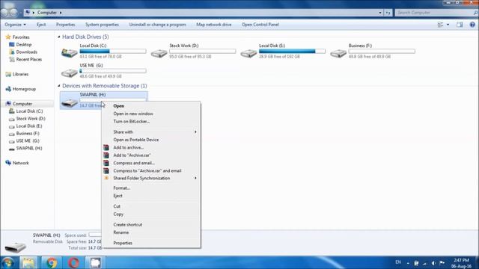
Task: Click Map network drive button
Action: pyautogui.click(x=214, y=25)
